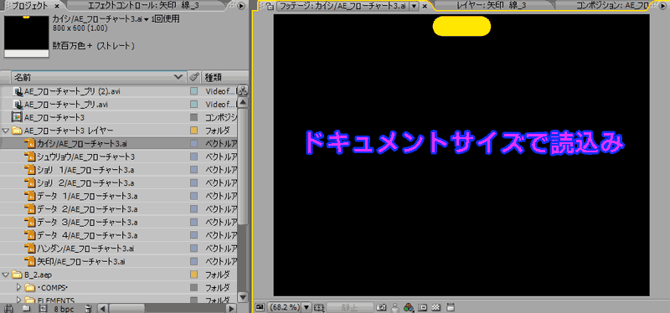Collapse the AE_フローチャート3 レイヤー folder
The height and width of the screenshot is (313, 670).
click(x=6, y=130)
